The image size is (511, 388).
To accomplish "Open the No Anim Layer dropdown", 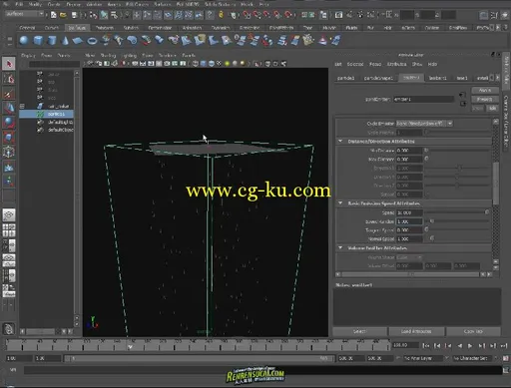I will coord(423,358).
